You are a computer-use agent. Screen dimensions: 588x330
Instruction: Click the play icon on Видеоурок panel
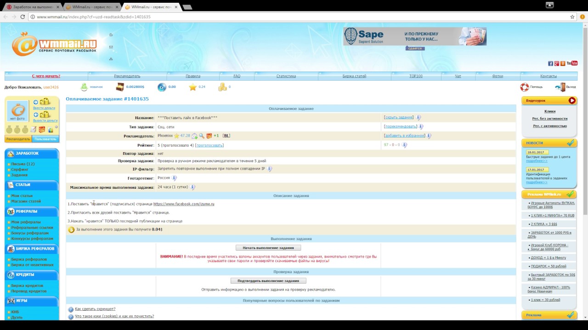tap(571, 100)
